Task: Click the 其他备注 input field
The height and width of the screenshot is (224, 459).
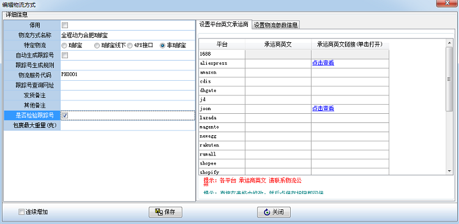Action: pyautogui.click(x=127, y=105)
